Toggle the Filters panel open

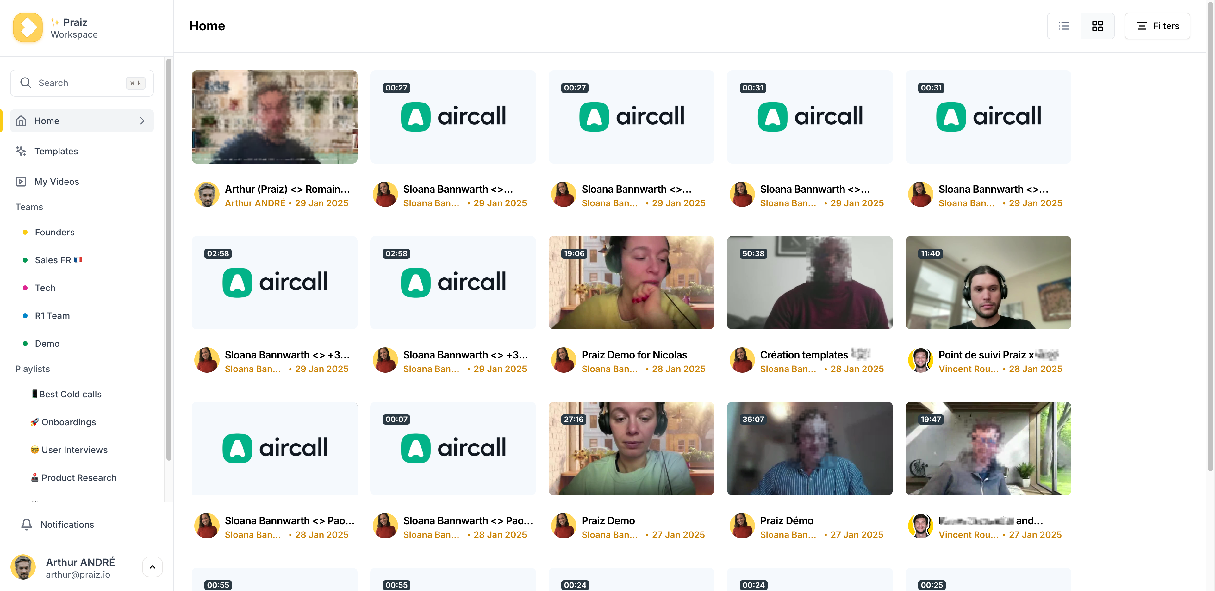[1158, 26]
